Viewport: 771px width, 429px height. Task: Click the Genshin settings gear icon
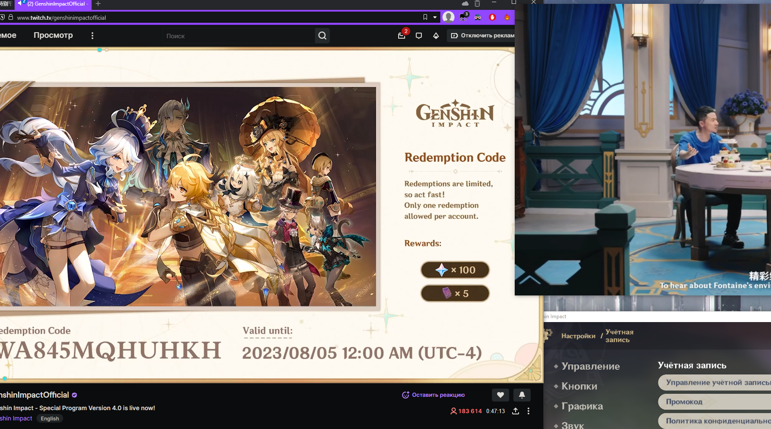[548, 335]
